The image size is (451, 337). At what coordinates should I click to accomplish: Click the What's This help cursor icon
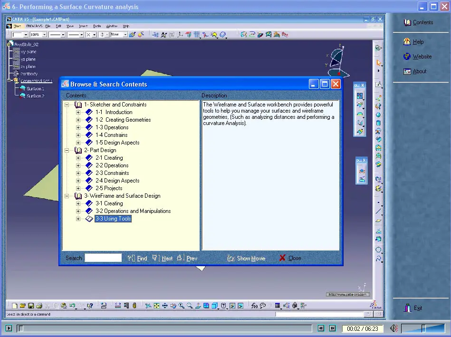click(x=90, y=306)
